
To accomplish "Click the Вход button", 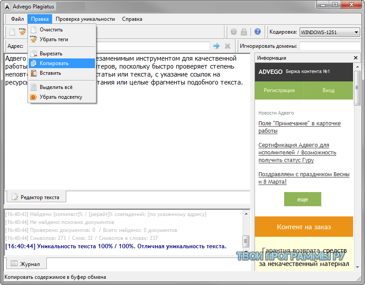I will coord(328,90).
